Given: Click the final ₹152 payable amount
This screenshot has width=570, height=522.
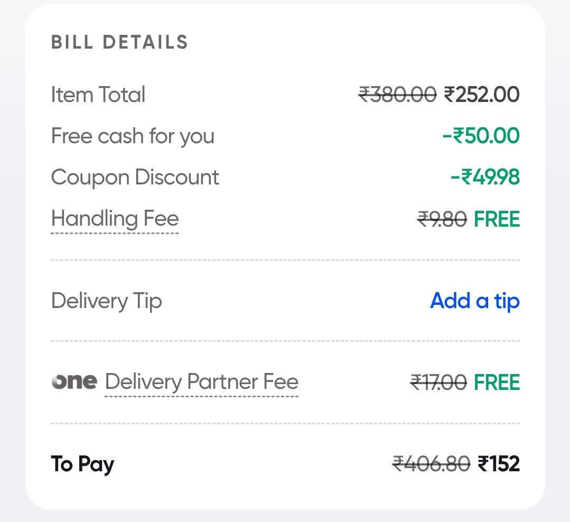Looking at the screenshot, I should click(499, 464).
